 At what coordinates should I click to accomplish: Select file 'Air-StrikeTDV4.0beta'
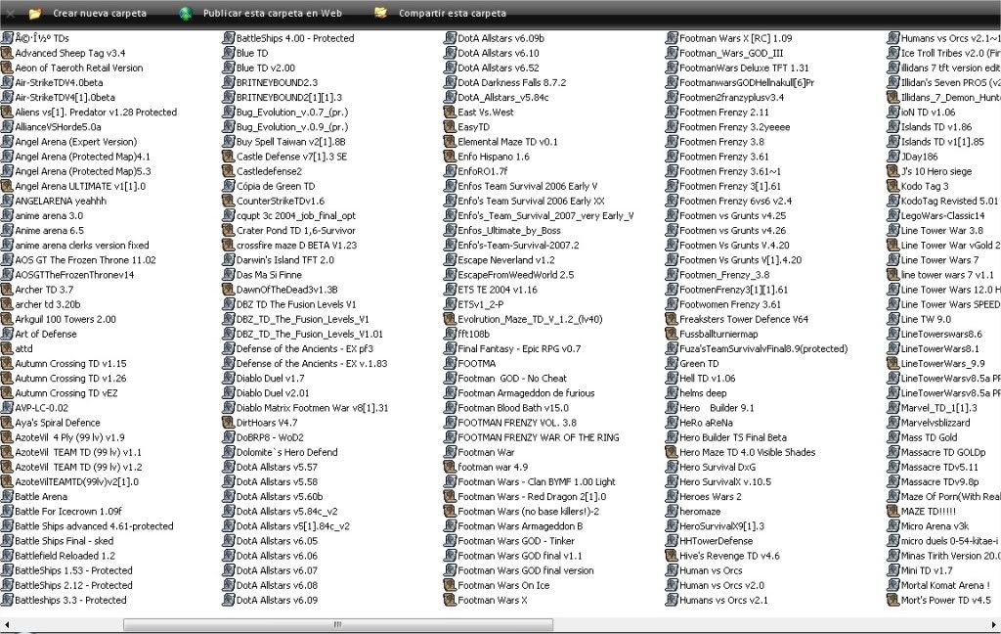point(59,82)
